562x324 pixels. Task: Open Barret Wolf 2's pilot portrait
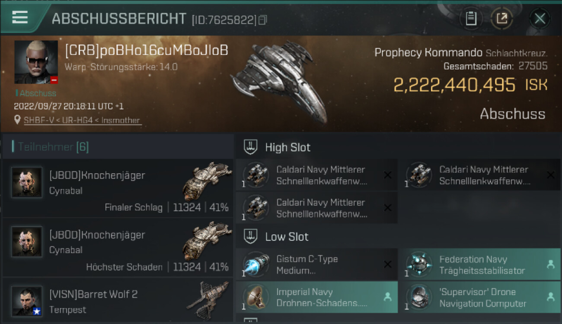click(27, 301)
